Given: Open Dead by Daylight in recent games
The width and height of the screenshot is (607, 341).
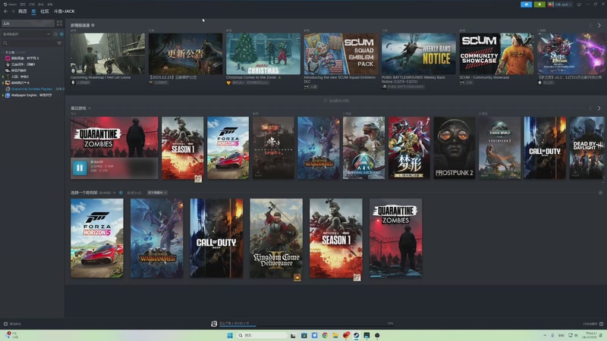Looking at the screenshot, I should pyautogui.click(x=587, y=148).
